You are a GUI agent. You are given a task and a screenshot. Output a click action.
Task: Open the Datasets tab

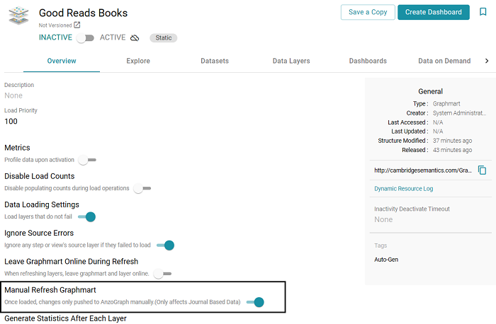click(x=215, y=61)
